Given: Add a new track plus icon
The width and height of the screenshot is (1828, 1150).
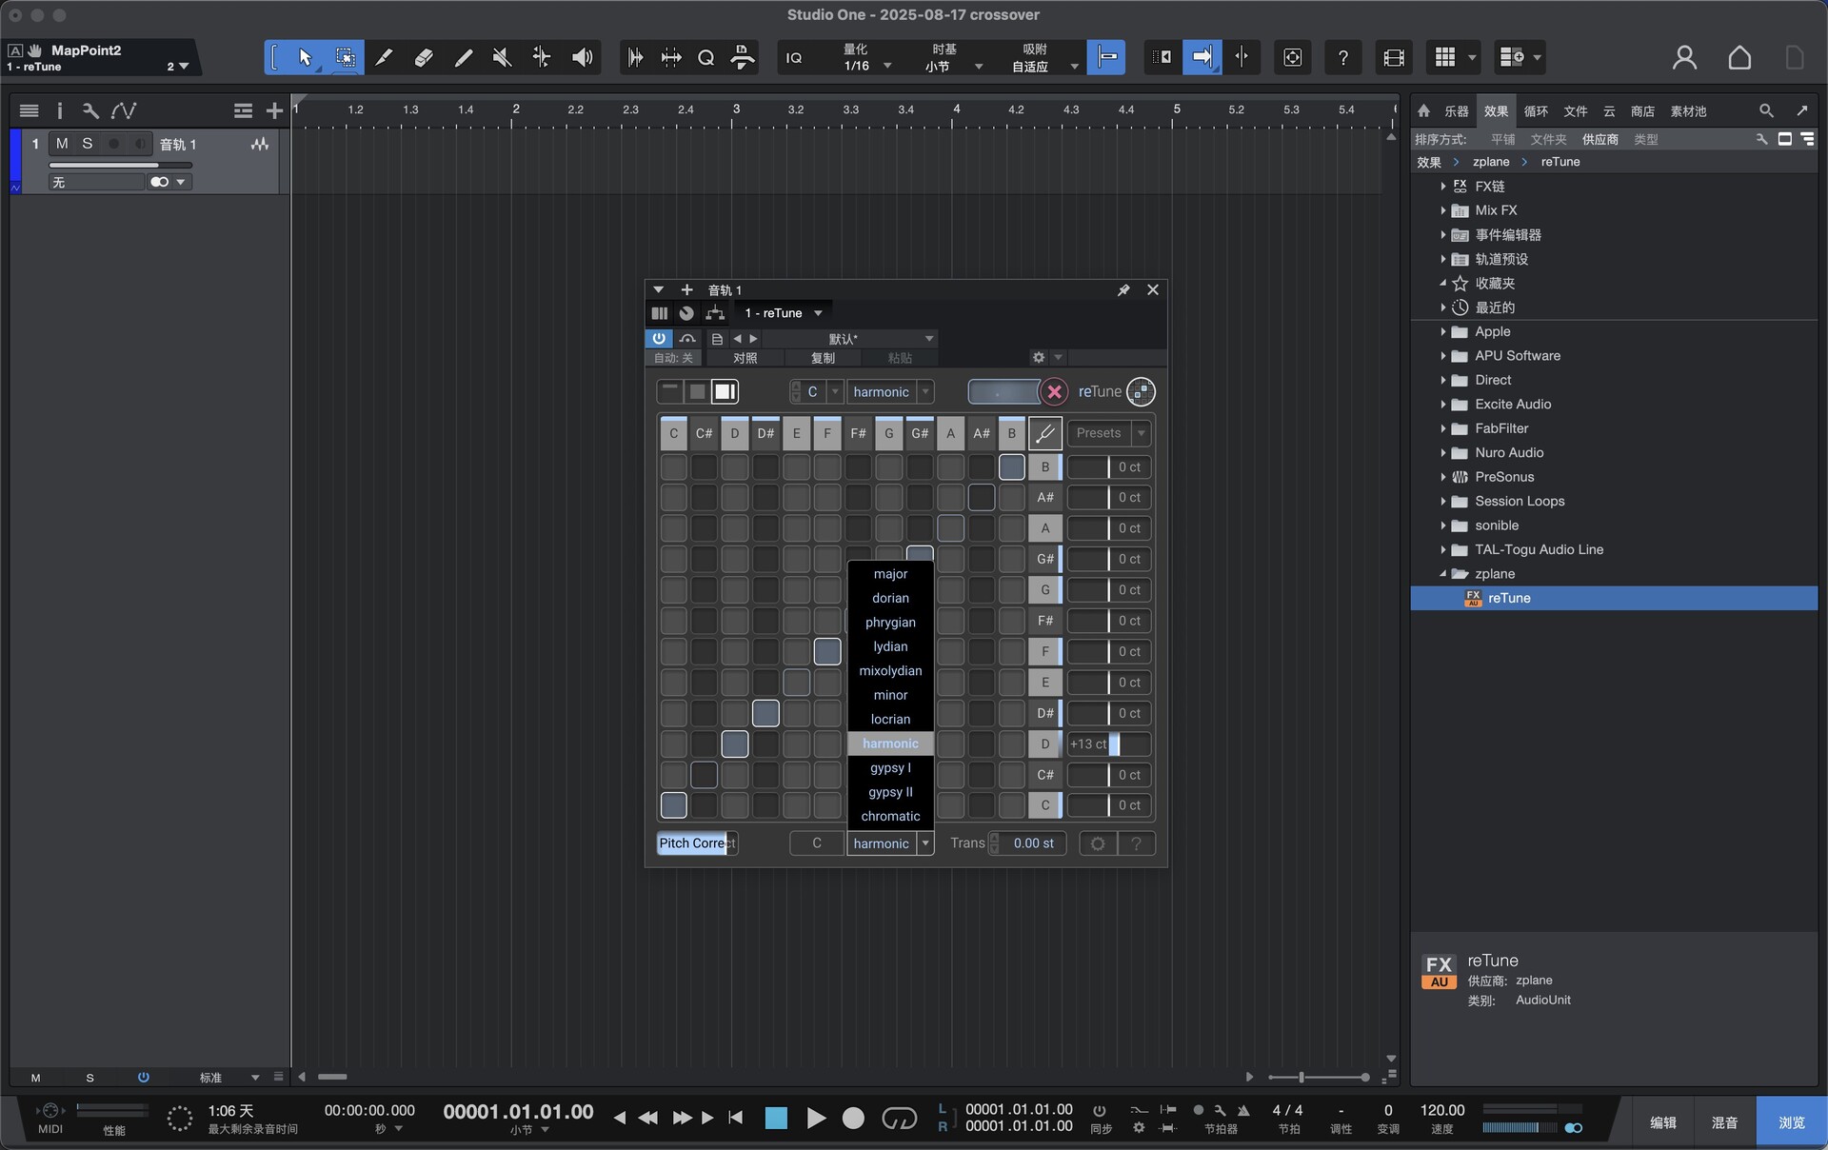Looking at the screenshot, I should point(274,111).
